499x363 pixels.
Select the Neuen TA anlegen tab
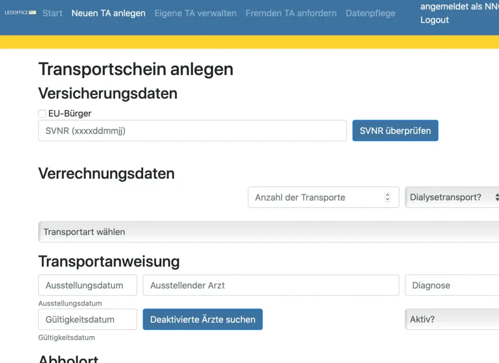tap(108, 13)
